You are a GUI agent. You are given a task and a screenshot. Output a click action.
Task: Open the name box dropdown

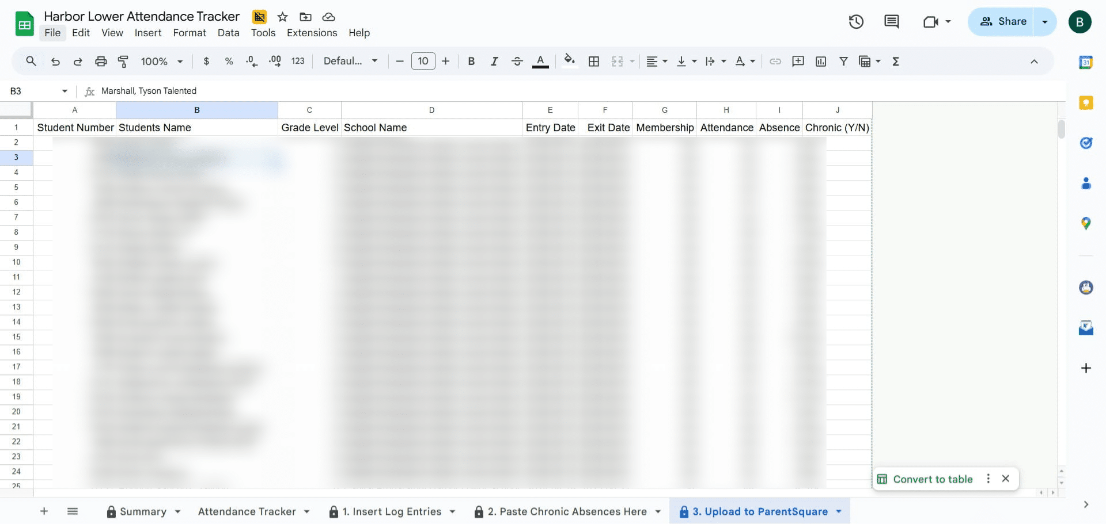point(65,91)
